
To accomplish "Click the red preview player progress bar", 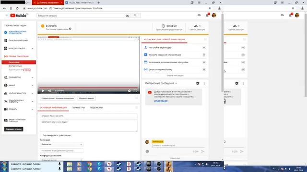I will point(89,87).
